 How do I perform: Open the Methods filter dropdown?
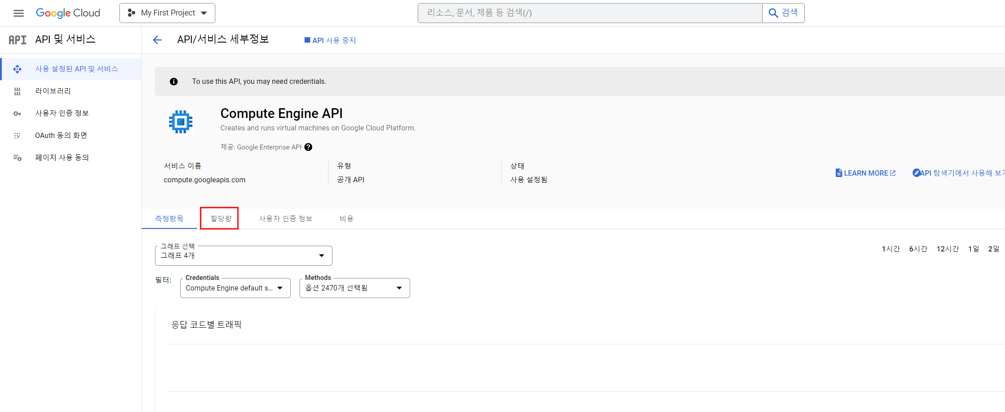pos(355,288)
